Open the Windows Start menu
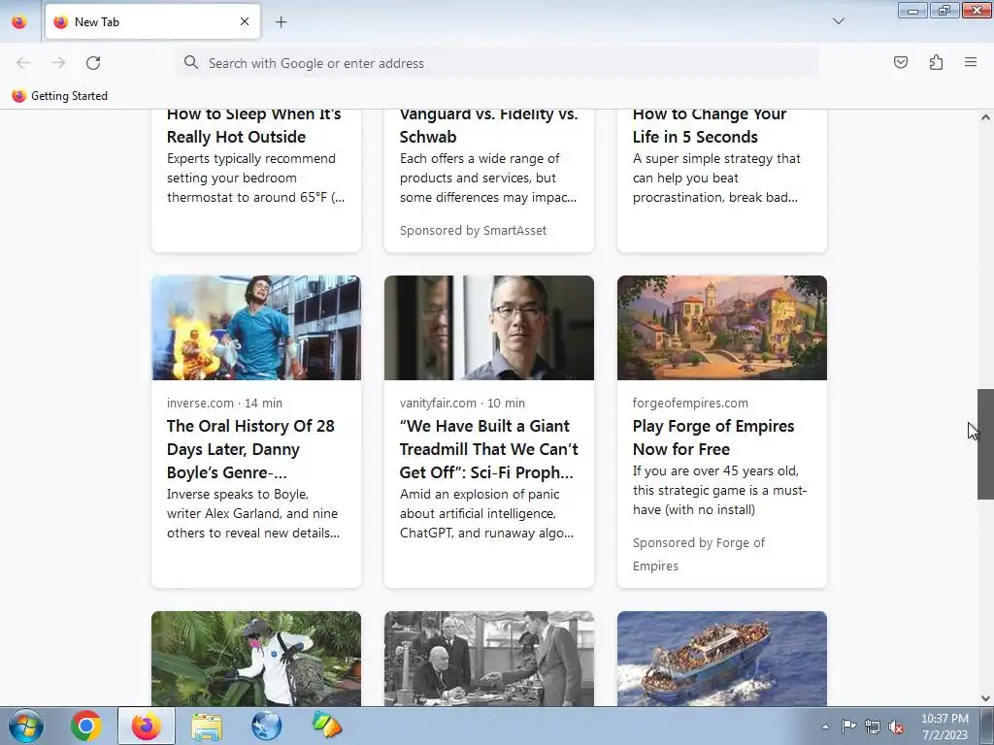This screenshot has width=994, height=745. coord(26,726)
